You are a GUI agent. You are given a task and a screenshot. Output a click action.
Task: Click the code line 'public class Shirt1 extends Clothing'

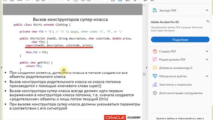(42, 25)
